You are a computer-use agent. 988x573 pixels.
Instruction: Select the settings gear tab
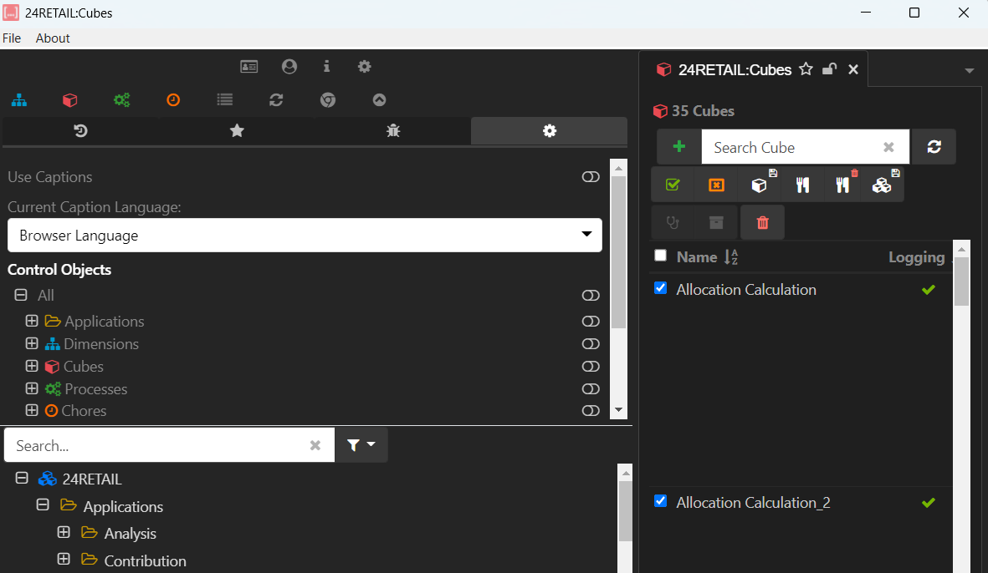click(550, 131)
